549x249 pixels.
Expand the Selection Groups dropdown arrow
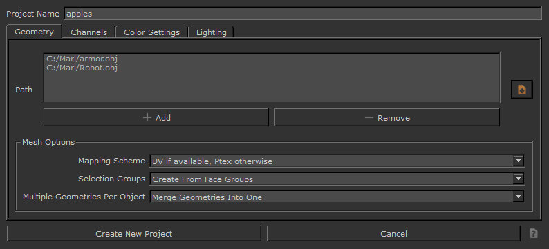click(x=518, y=179)
